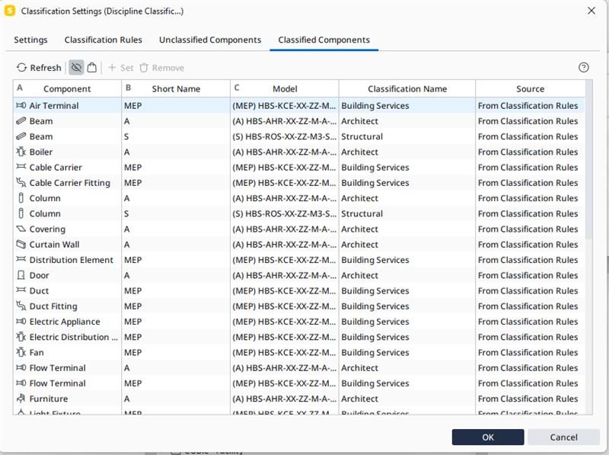Click the Refresh button
This screenshot has height=455, width=609.
pyautogui.click(x=39, y=68)
